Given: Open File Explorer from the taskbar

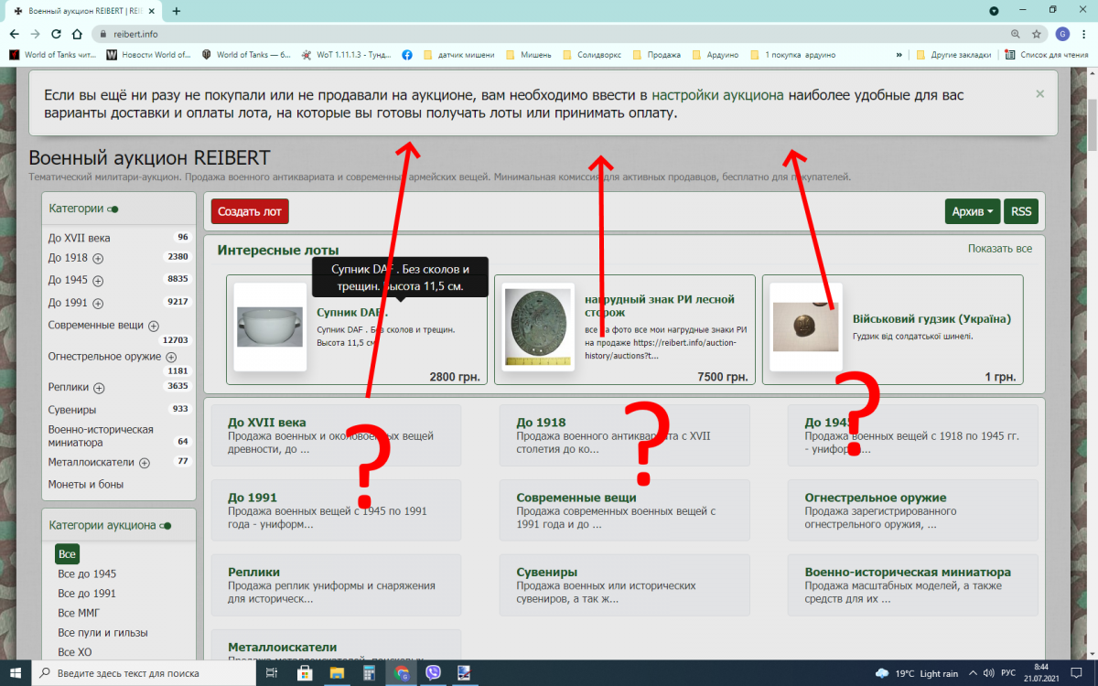Looking at the screenshot, I should click(x=337, y=672).
